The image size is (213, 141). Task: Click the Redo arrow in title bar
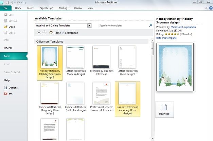[x=19, y=2]
